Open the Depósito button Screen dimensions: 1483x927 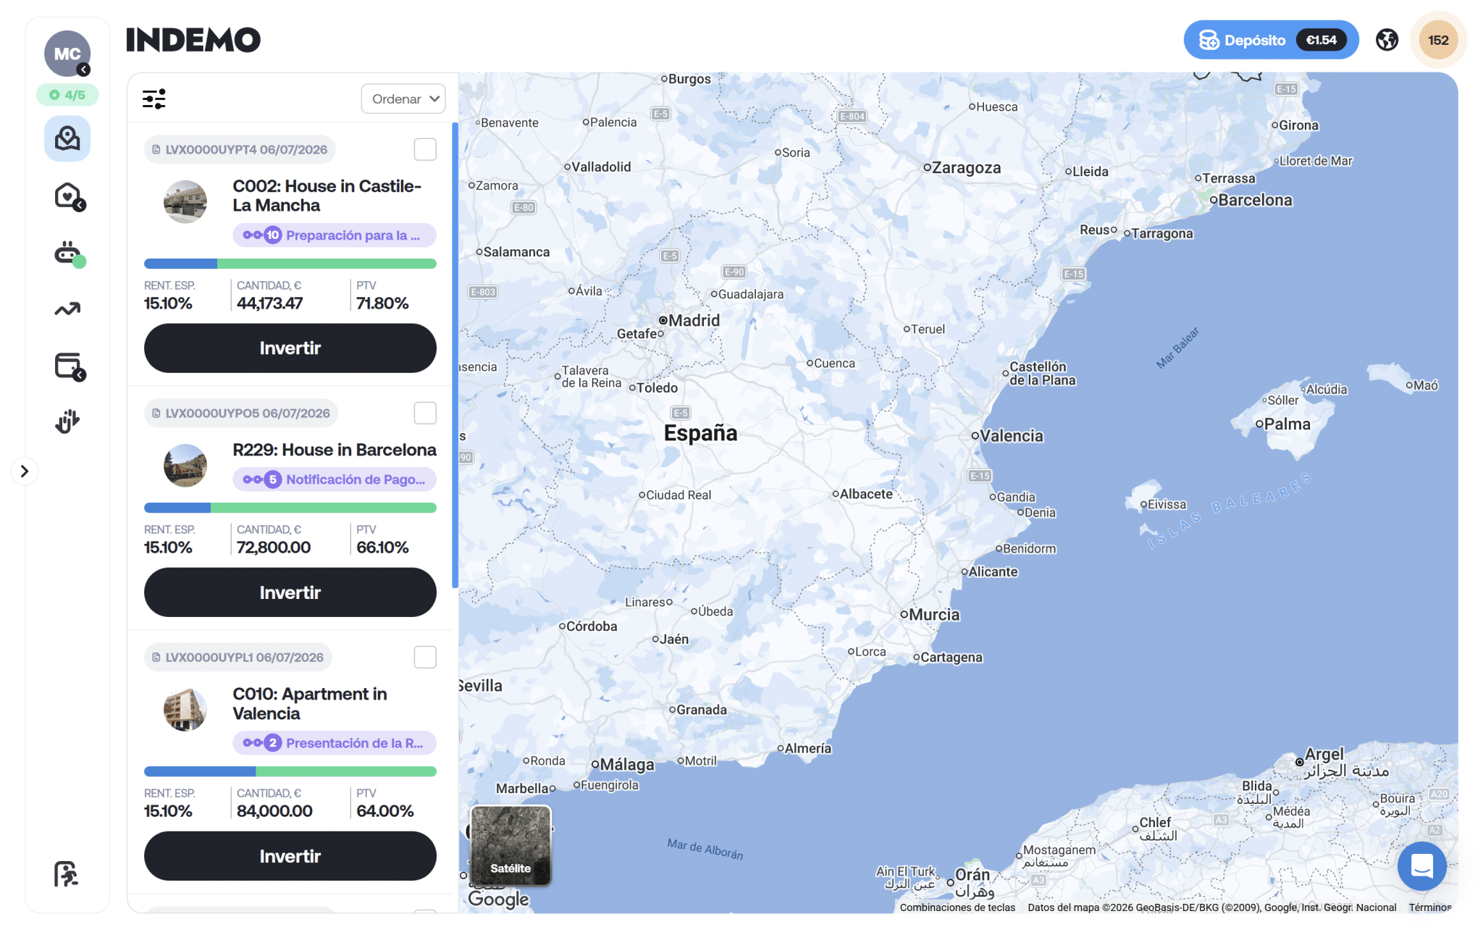pos(1271,40)
